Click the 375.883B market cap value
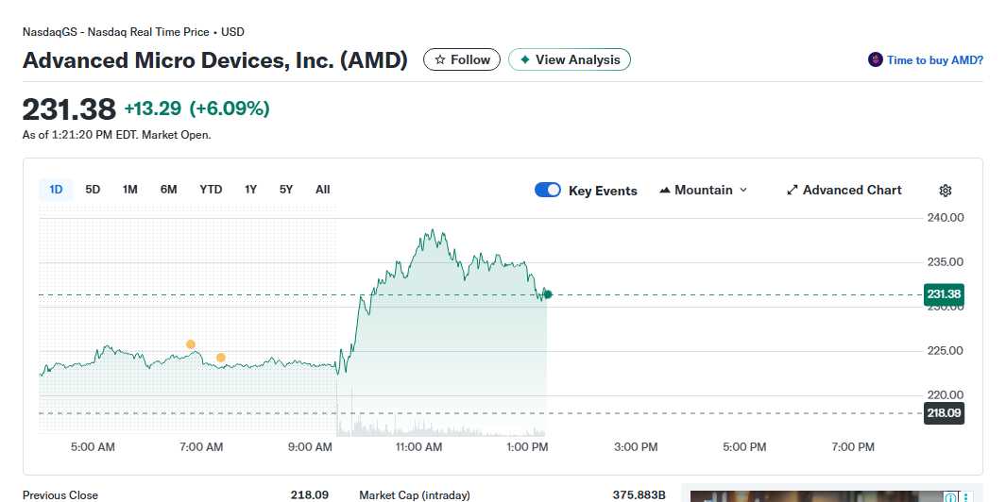The width and height of the screenshot is (1006, 502). click(x=639, y=495)
